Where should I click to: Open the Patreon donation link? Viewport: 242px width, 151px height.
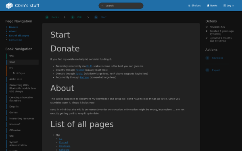84,77
